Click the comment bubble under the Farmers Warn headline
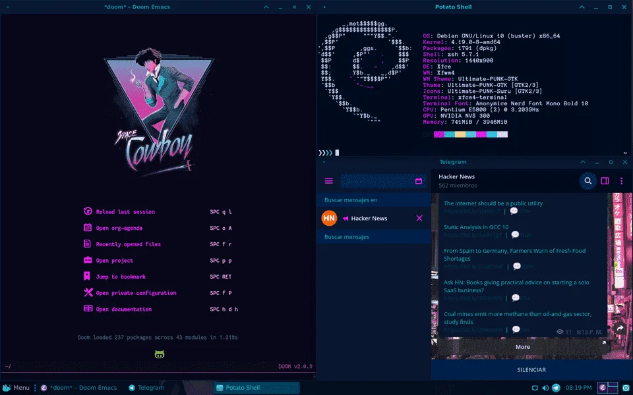This screenshot has width=633, height=395. 517,266
